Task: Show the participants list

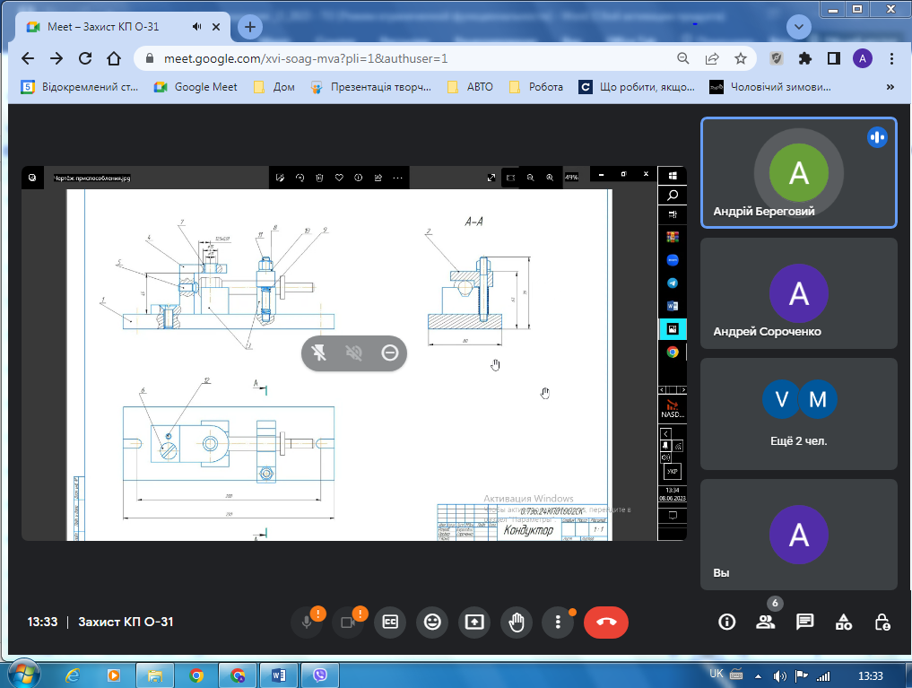Action: coord(765,623)
